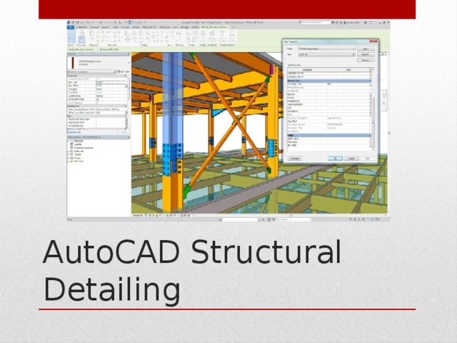Expand the Views node in Project Browser
Image resolution: width=457 pixels, height=343 pixels.
pos(69,141)
